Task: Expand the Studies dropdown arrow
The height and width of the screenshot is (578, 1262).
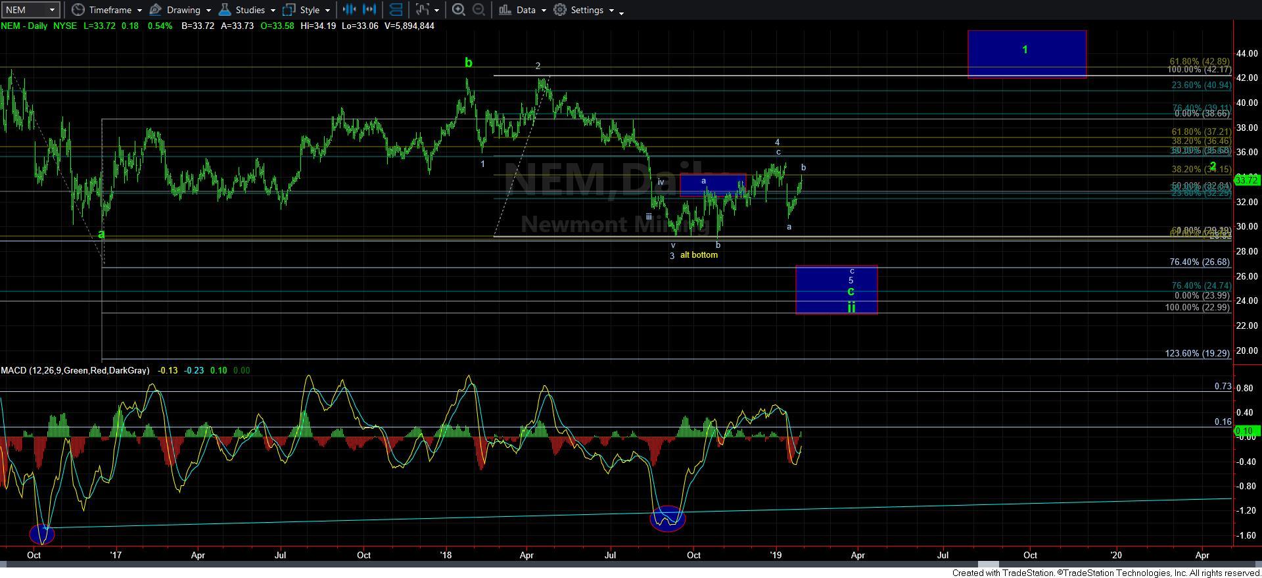Action: [x=273, y=11]
